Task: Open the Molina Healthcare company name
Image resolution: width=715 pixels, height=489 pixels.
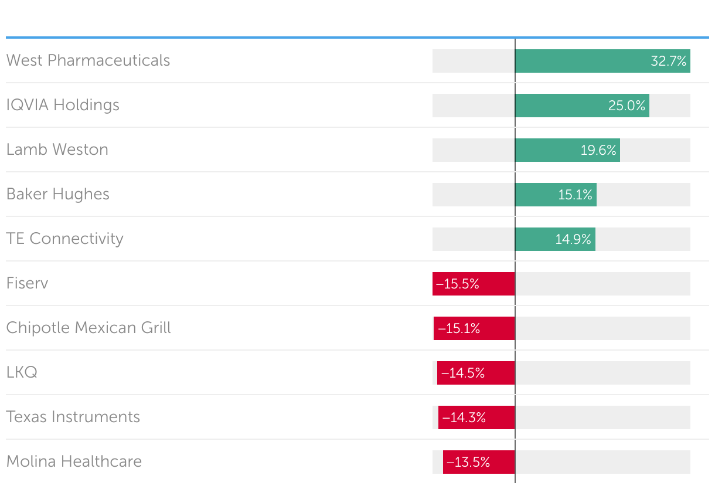Action: click(74, 461)
